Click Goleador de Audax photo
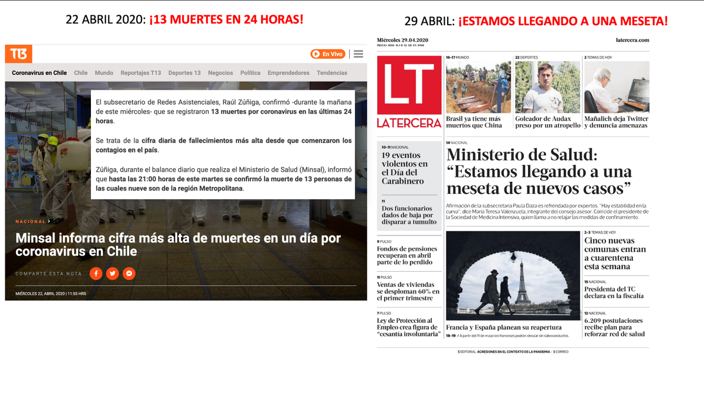 547,87
